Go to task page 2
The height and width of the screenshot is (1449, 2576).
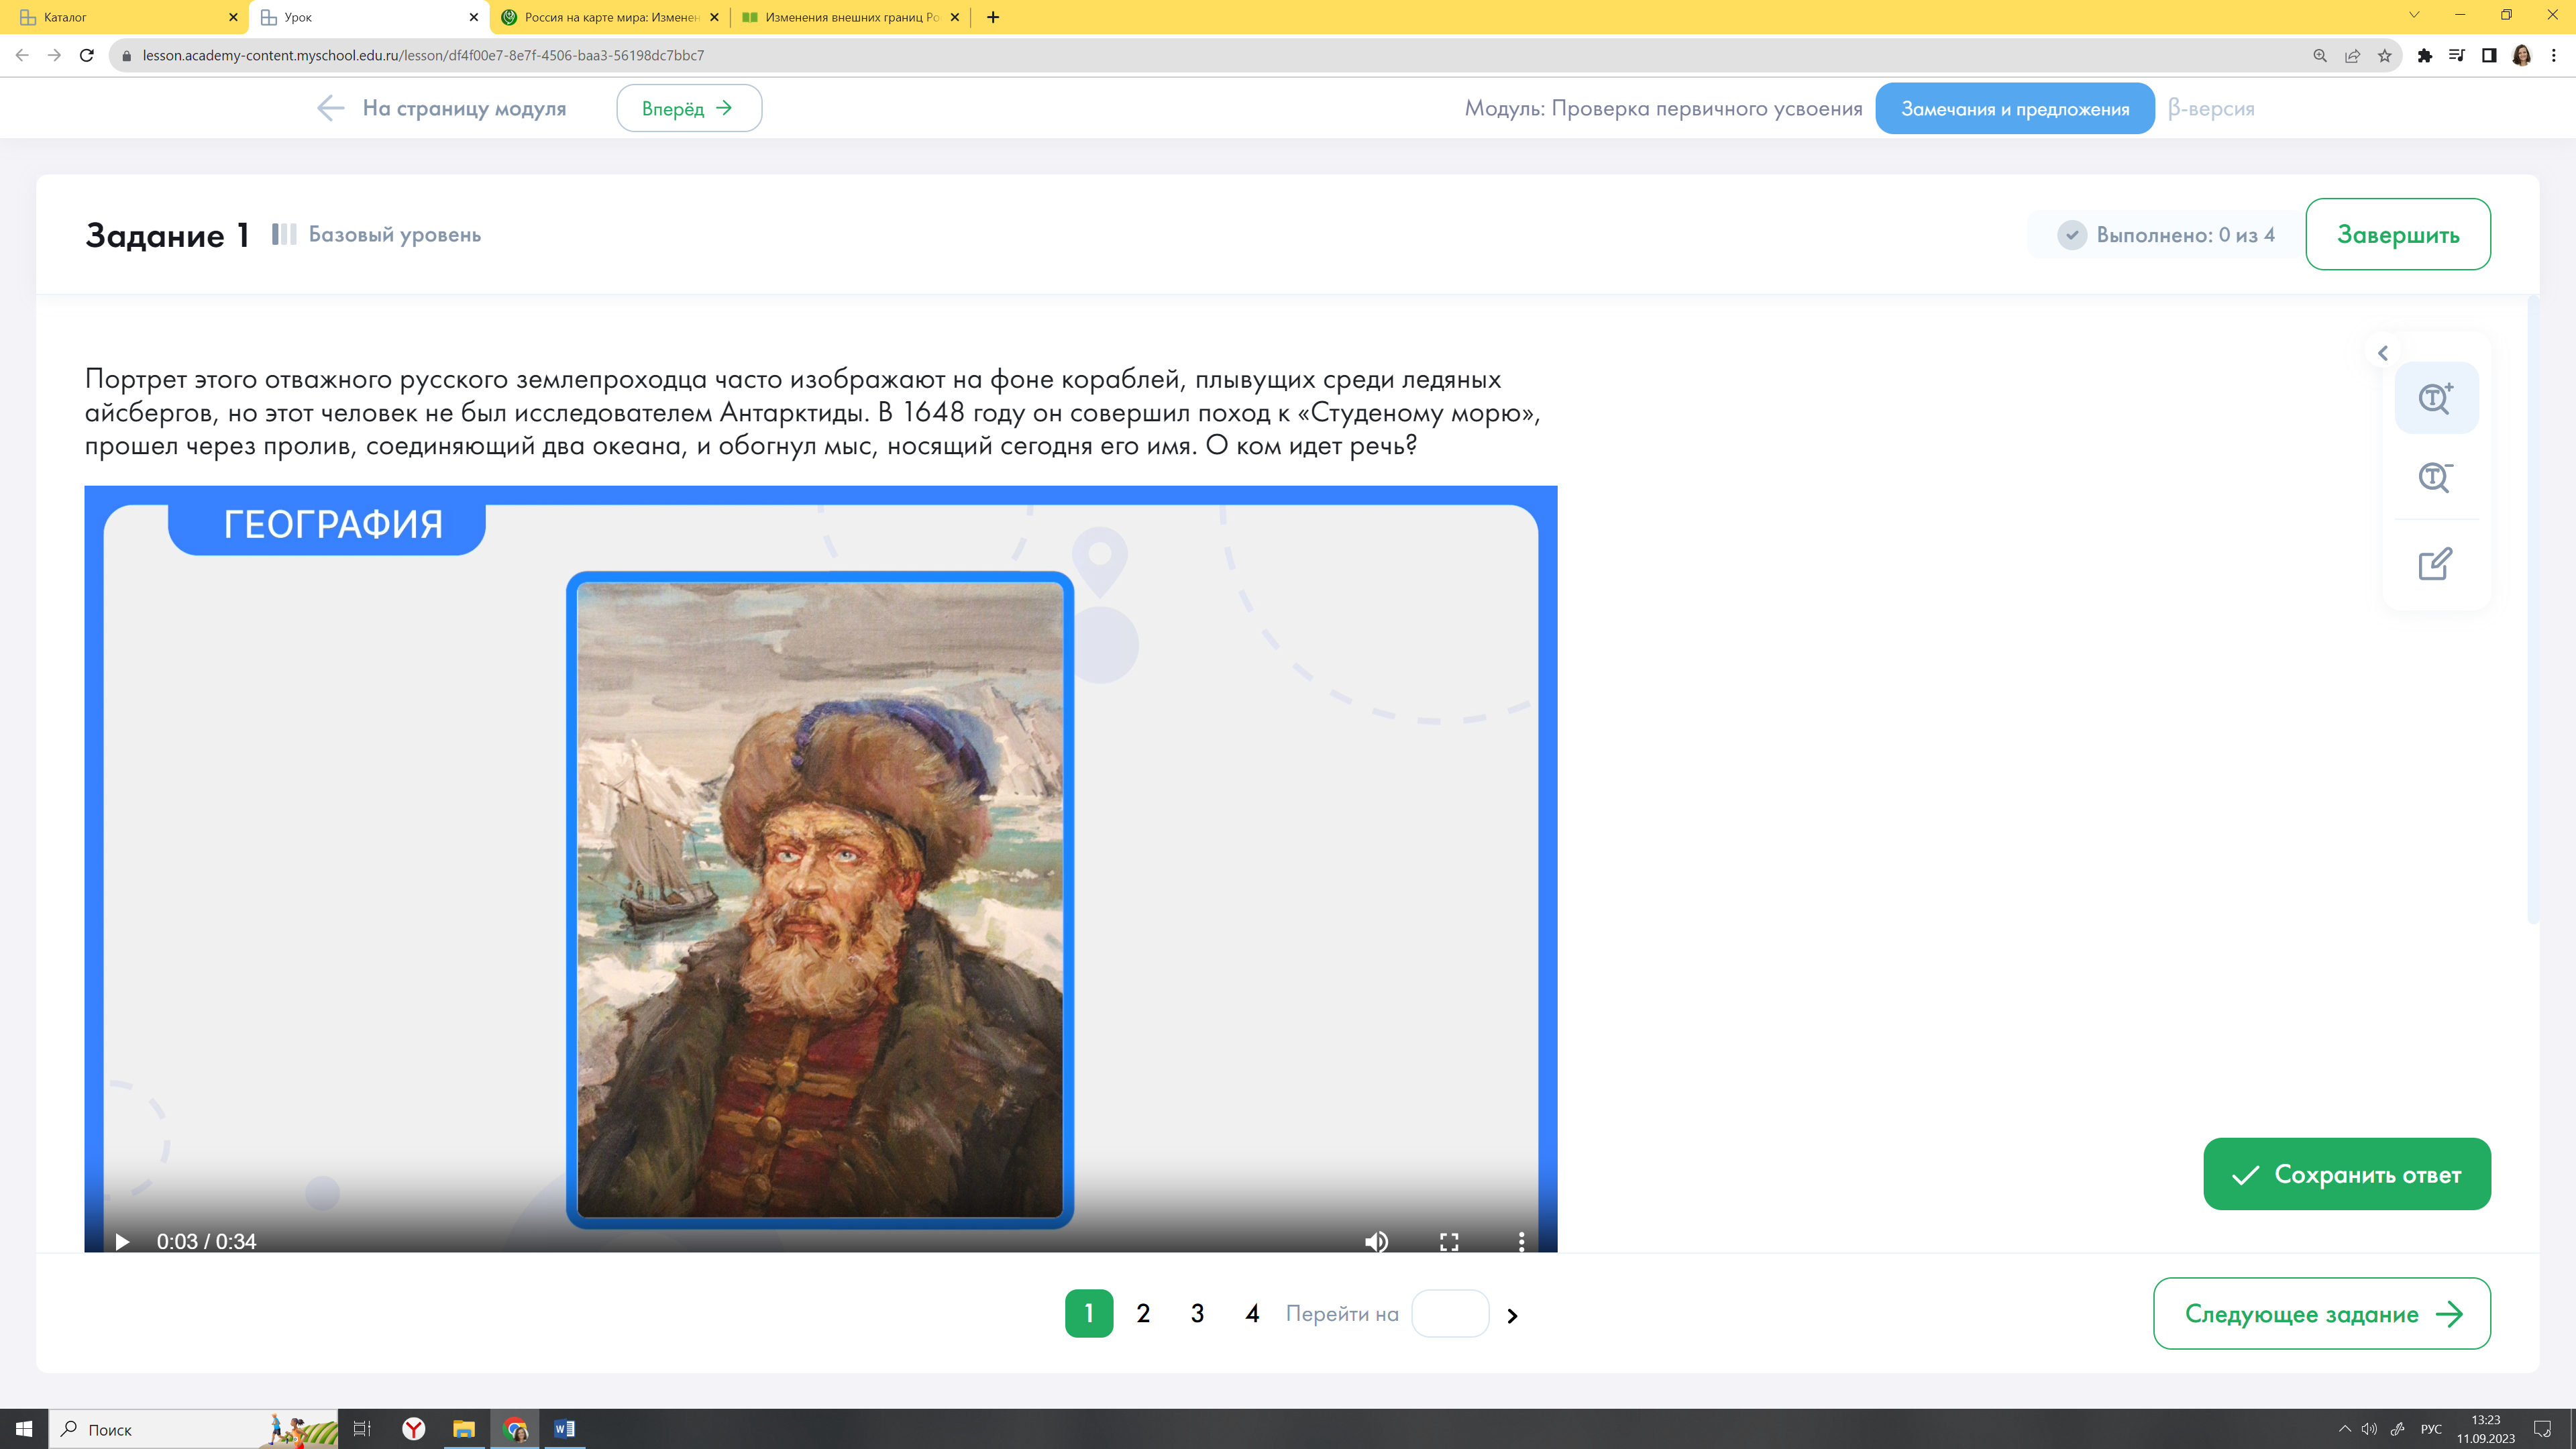[x=1143, y=1313]
